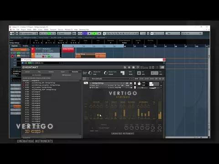Select host parameter #003 row

tap(51, 90)
